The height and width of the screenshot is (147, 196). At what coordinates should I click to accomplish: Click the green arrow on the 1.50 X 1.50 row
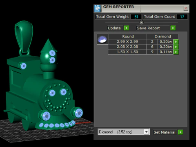pyautogui.click(x=176, y=52)
